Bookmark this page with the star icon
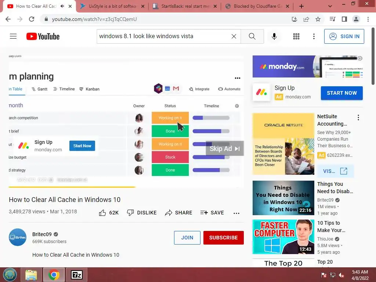The height and width of the screenshot is (282, 376). [318, 19]
